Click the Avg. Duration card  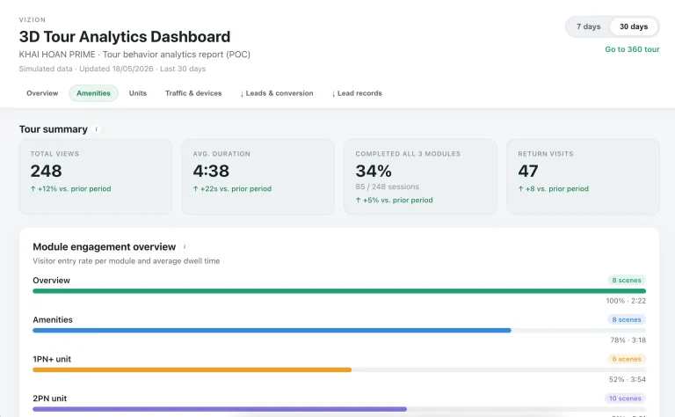tap(258, 177)
